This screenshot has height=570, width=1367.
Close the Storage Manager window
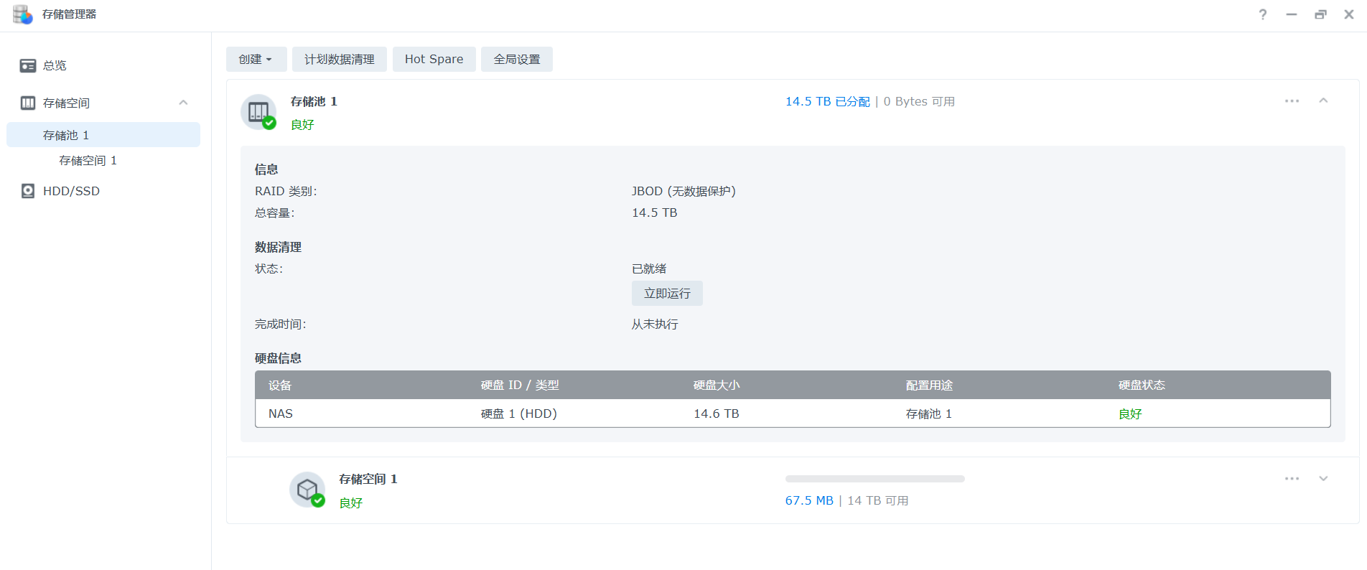[1349, 14]
